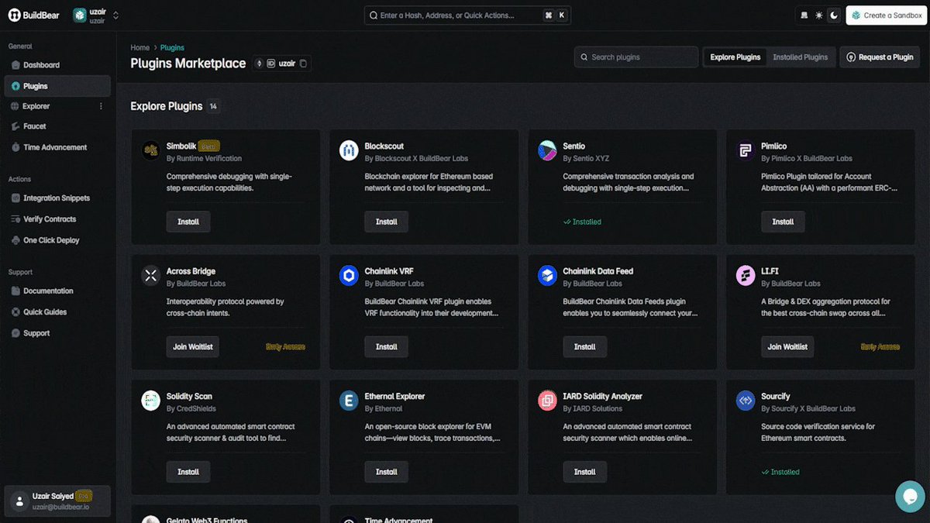Install the Solidity Scan plugin
The width and height of the screenshot is (930, 523).
(x=188, y=472)
